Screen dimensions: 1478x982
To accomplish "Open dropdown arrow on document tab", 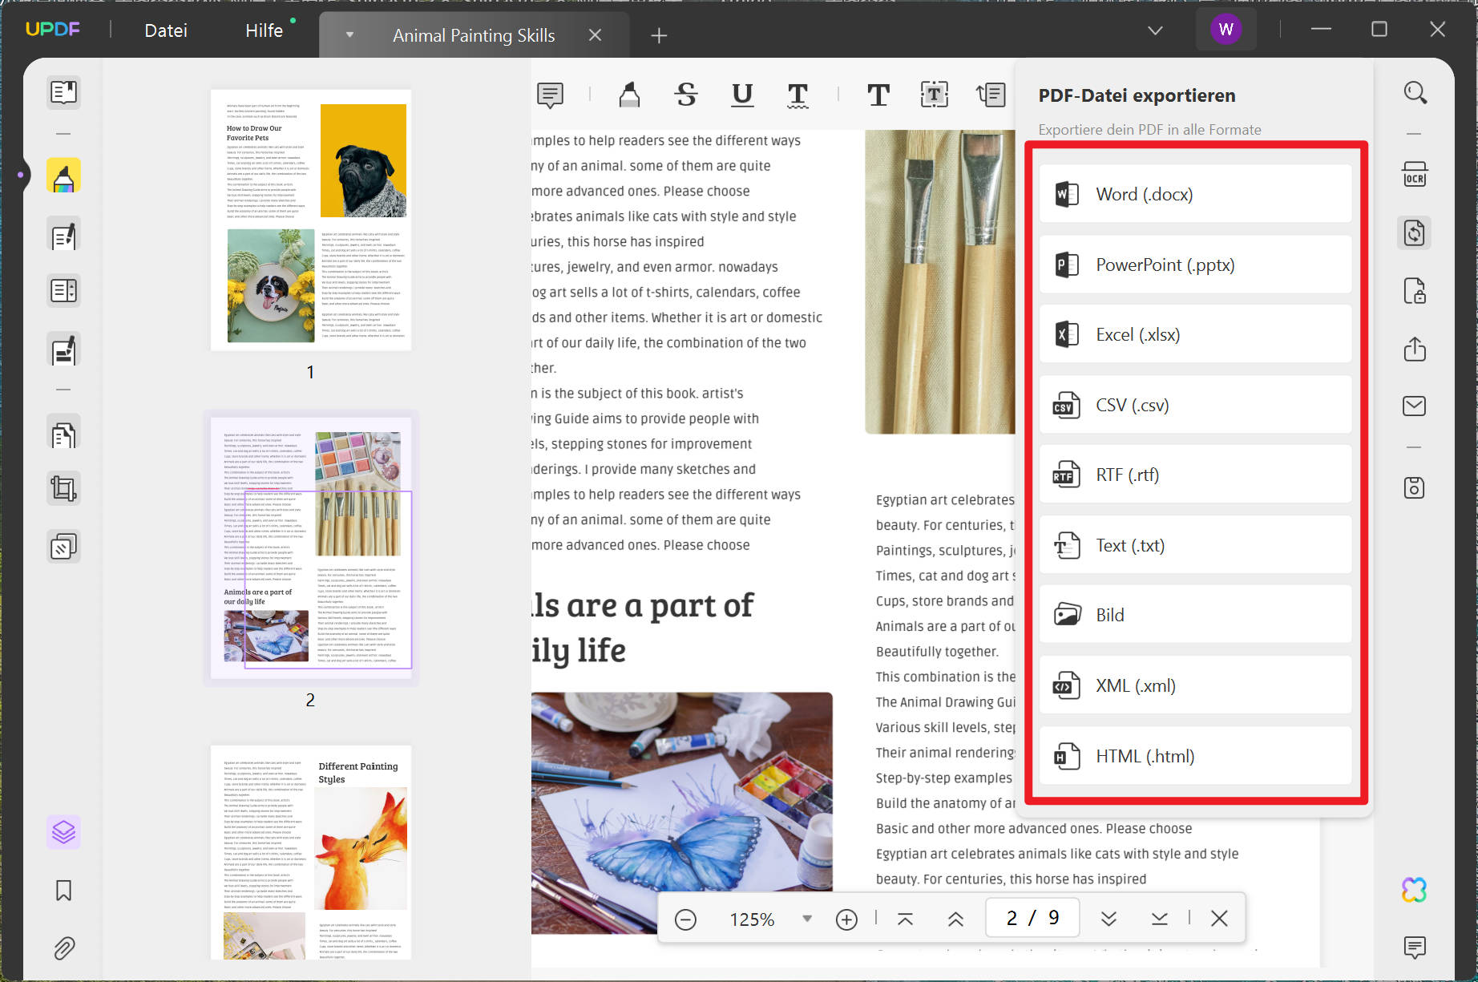I will [349, 35].
